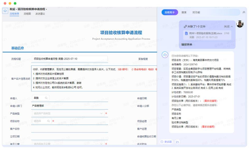Click the 流程标题 input field
The height and width of the screenshot is (148, 249).
pos(82,59)
